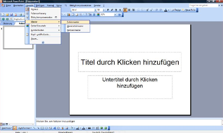The width and height of the screenshot is (223, 133).
Task: Change font color with the A icon
Action: click(166, 10)
